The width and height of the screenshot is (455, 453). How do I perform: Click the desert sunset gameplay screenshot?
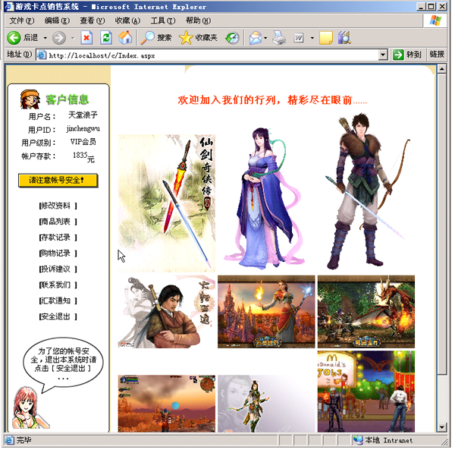pyautogui.click(x=167, y=404)
